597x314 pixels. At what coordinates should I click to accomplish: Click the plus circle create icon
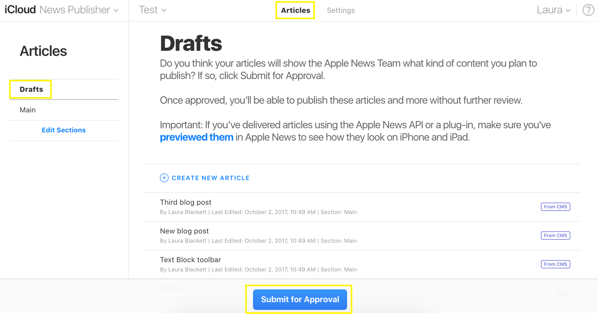tap(164, 178)
